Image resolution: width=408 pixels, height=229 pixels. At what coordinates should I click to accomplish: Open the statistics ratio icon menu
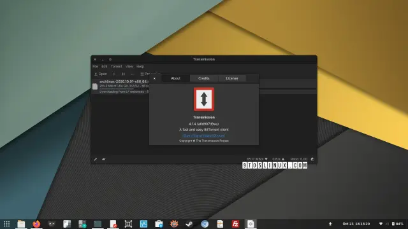coord(312,159)
